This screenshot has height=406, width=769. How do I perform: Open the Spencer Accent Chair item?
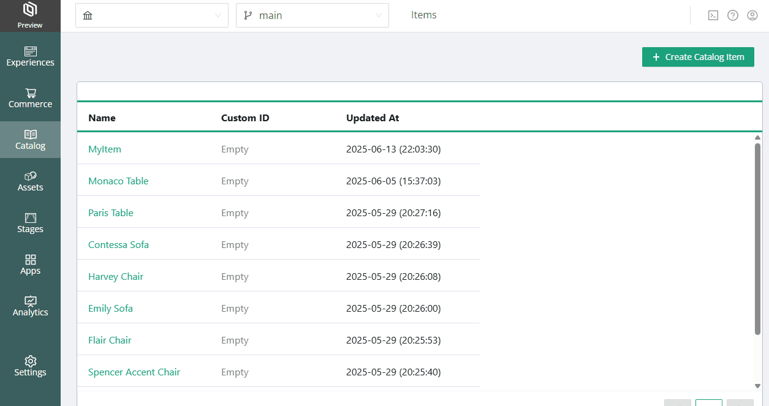134,372
